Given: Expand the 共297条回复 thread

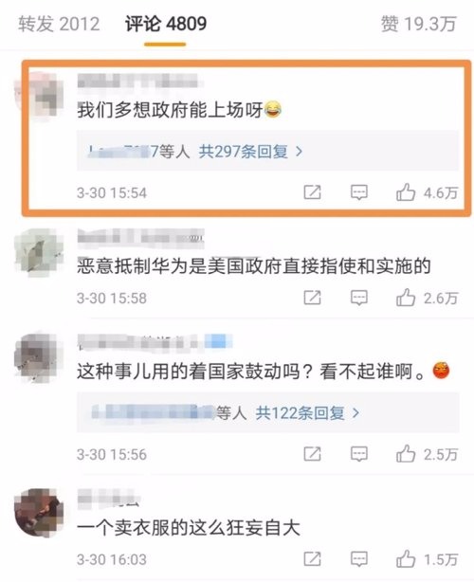Looking at the screenshot, I should tap(250, 152).
